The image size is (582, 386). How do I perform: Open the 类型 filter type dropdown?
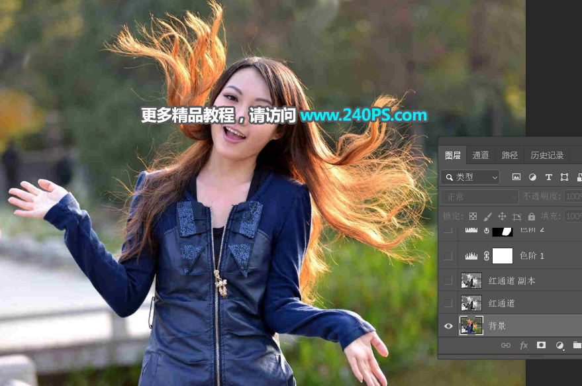coord(470,177)
